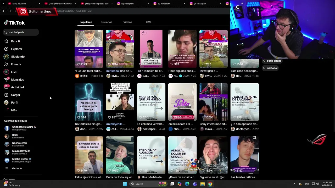Open the 'También fui af...' video
The width and height of the screenshot is (335, 188).
click(151, 49)
